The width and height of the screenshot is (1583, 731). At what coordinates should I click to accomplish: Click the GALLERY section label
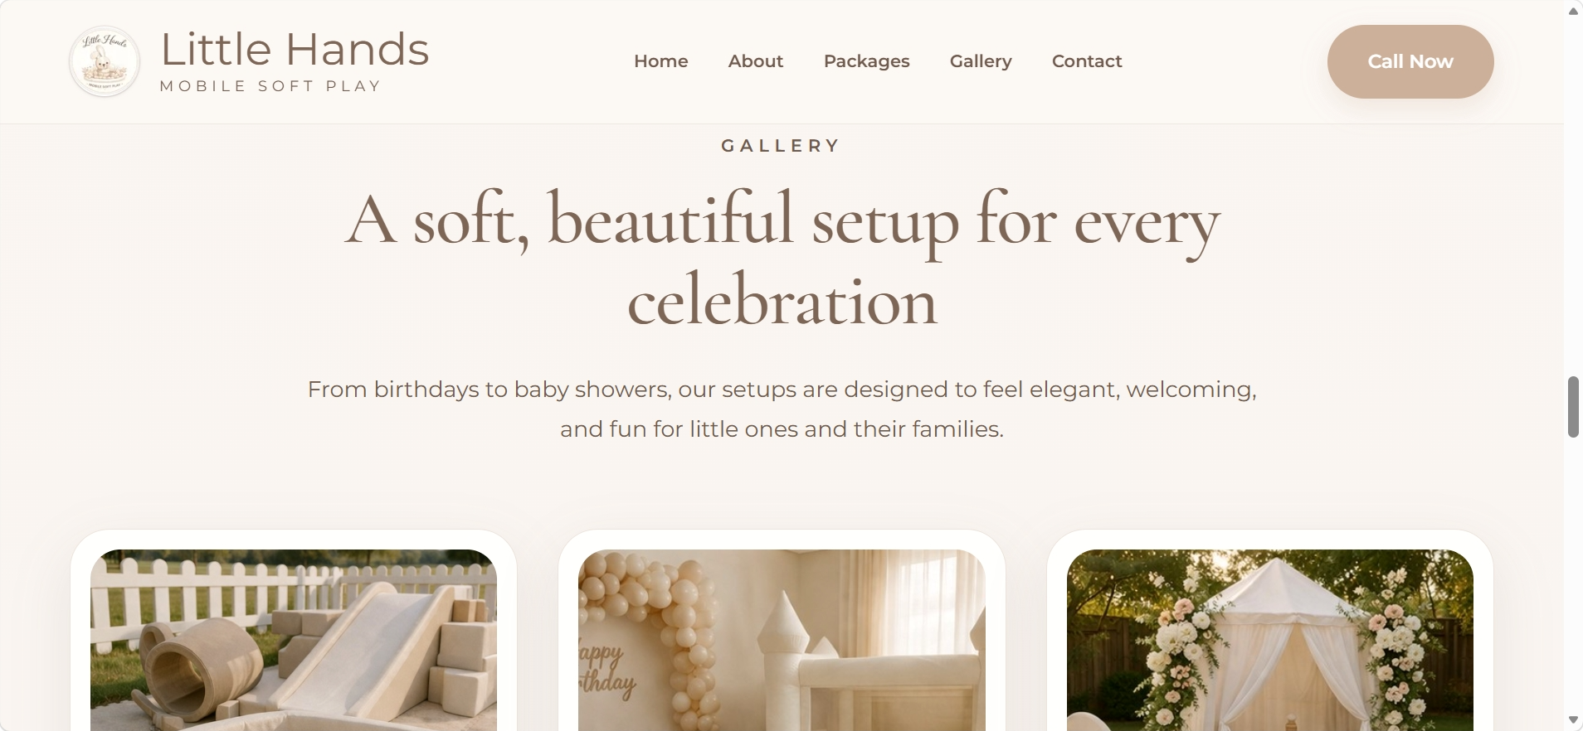(x=782, y=146)
